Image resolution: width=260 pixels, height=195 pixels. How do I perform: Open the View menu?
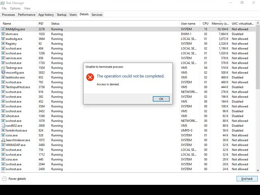(x=27, y=8)
